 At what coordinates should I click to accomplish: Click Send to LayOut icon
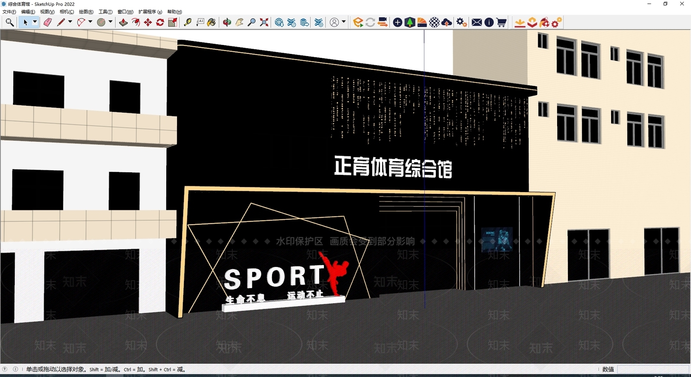[304, 22]
